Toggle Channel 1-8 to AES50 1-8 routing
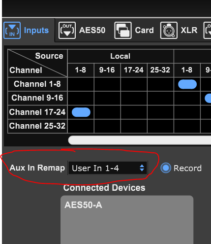211x244 pixels. point(187,84)
